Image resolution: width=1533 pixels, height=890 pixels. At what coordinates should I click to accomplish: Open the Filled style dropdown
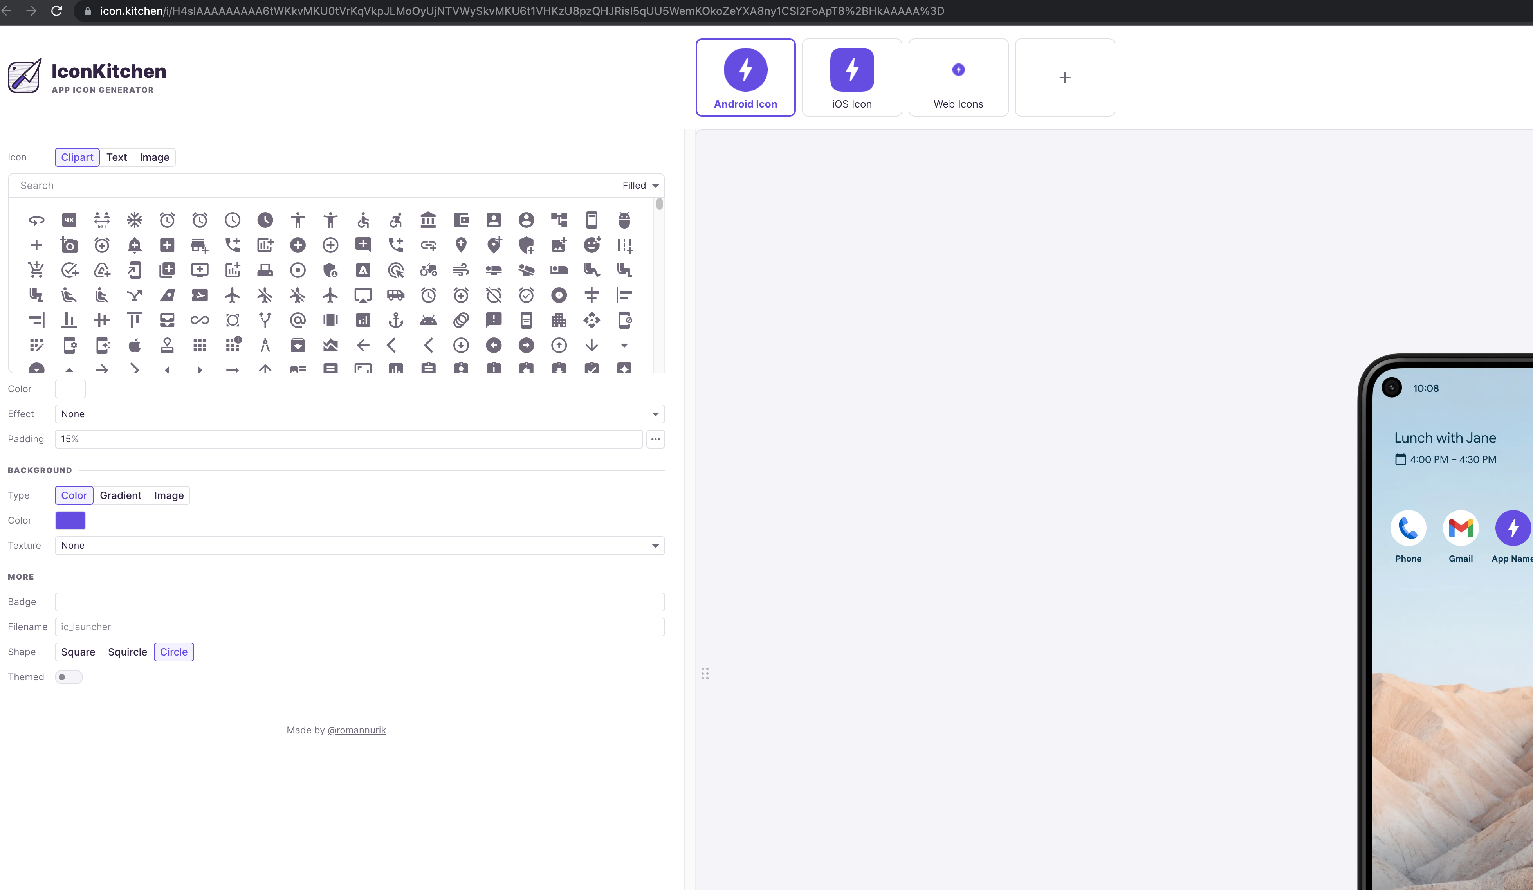click(x=640, y=186)
